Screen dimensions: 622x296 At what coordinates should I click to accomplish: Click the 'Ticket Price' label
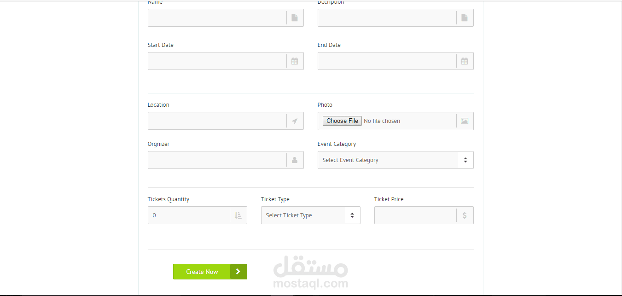[389, 199]
